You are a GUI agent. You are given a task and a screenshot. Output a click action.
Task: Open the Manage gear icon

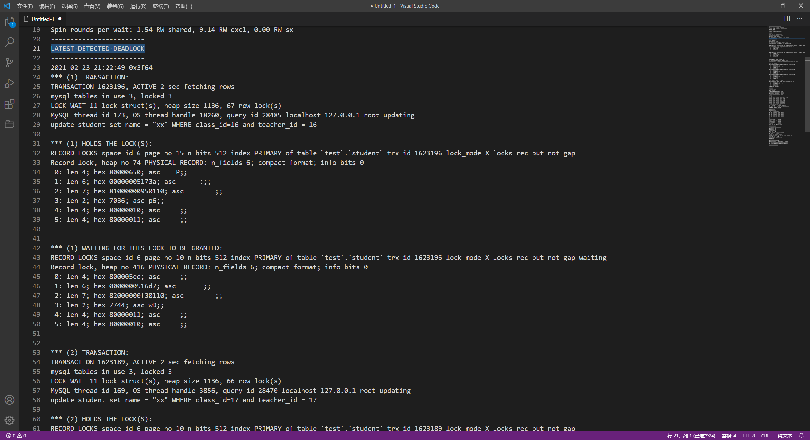coord(9,420)
